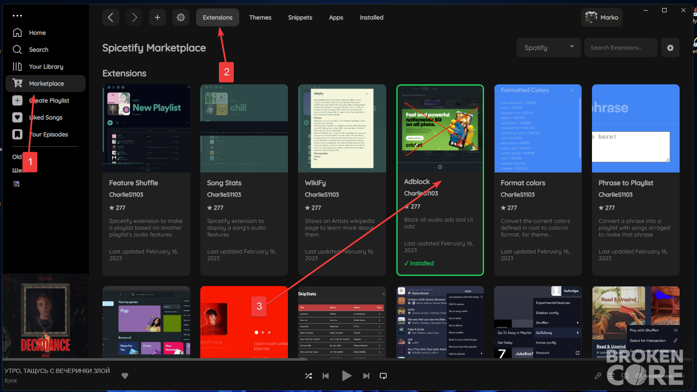Click the Feature Shuffle New Playlist preview image
Viewport: 697px width, 392px height.
pos(147,128)
